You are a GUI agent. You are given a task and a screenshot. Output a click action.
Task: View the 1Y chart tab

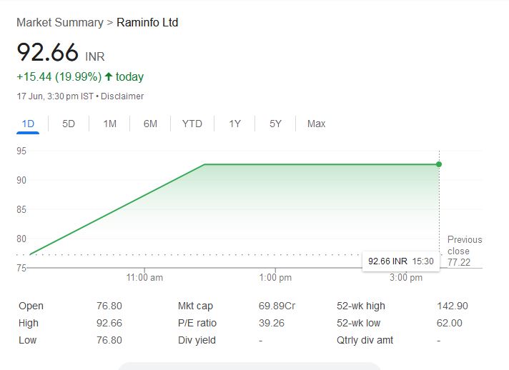(234, 124)
